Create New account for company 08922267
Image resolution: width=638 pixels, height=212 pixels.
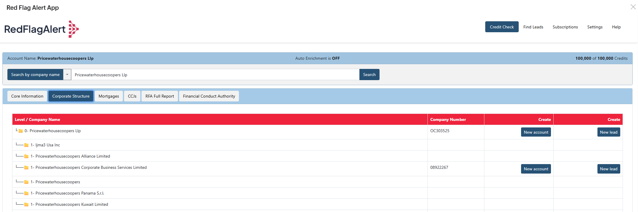click(536, 169)
